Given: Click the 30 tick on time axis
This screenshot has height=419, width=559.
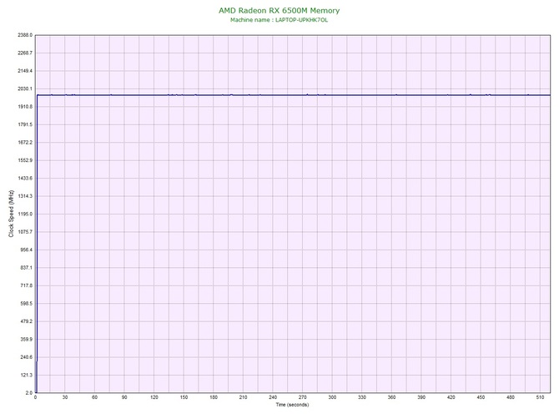Looking at the screenshot, I should point(65,397).
